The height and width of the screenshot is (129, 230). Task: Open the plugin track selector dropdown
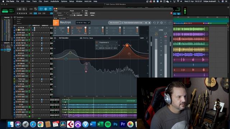[60, 13]
